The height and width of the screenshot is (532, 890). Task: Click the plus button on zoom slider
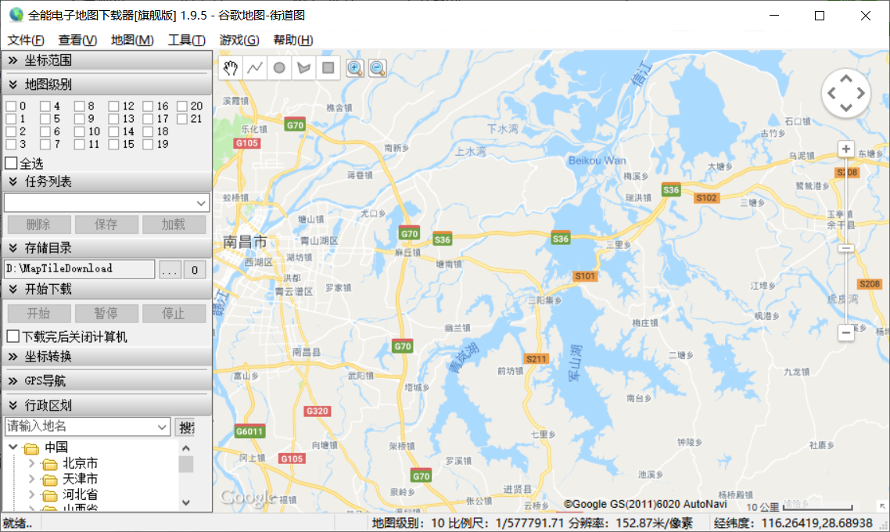(845, 149)
